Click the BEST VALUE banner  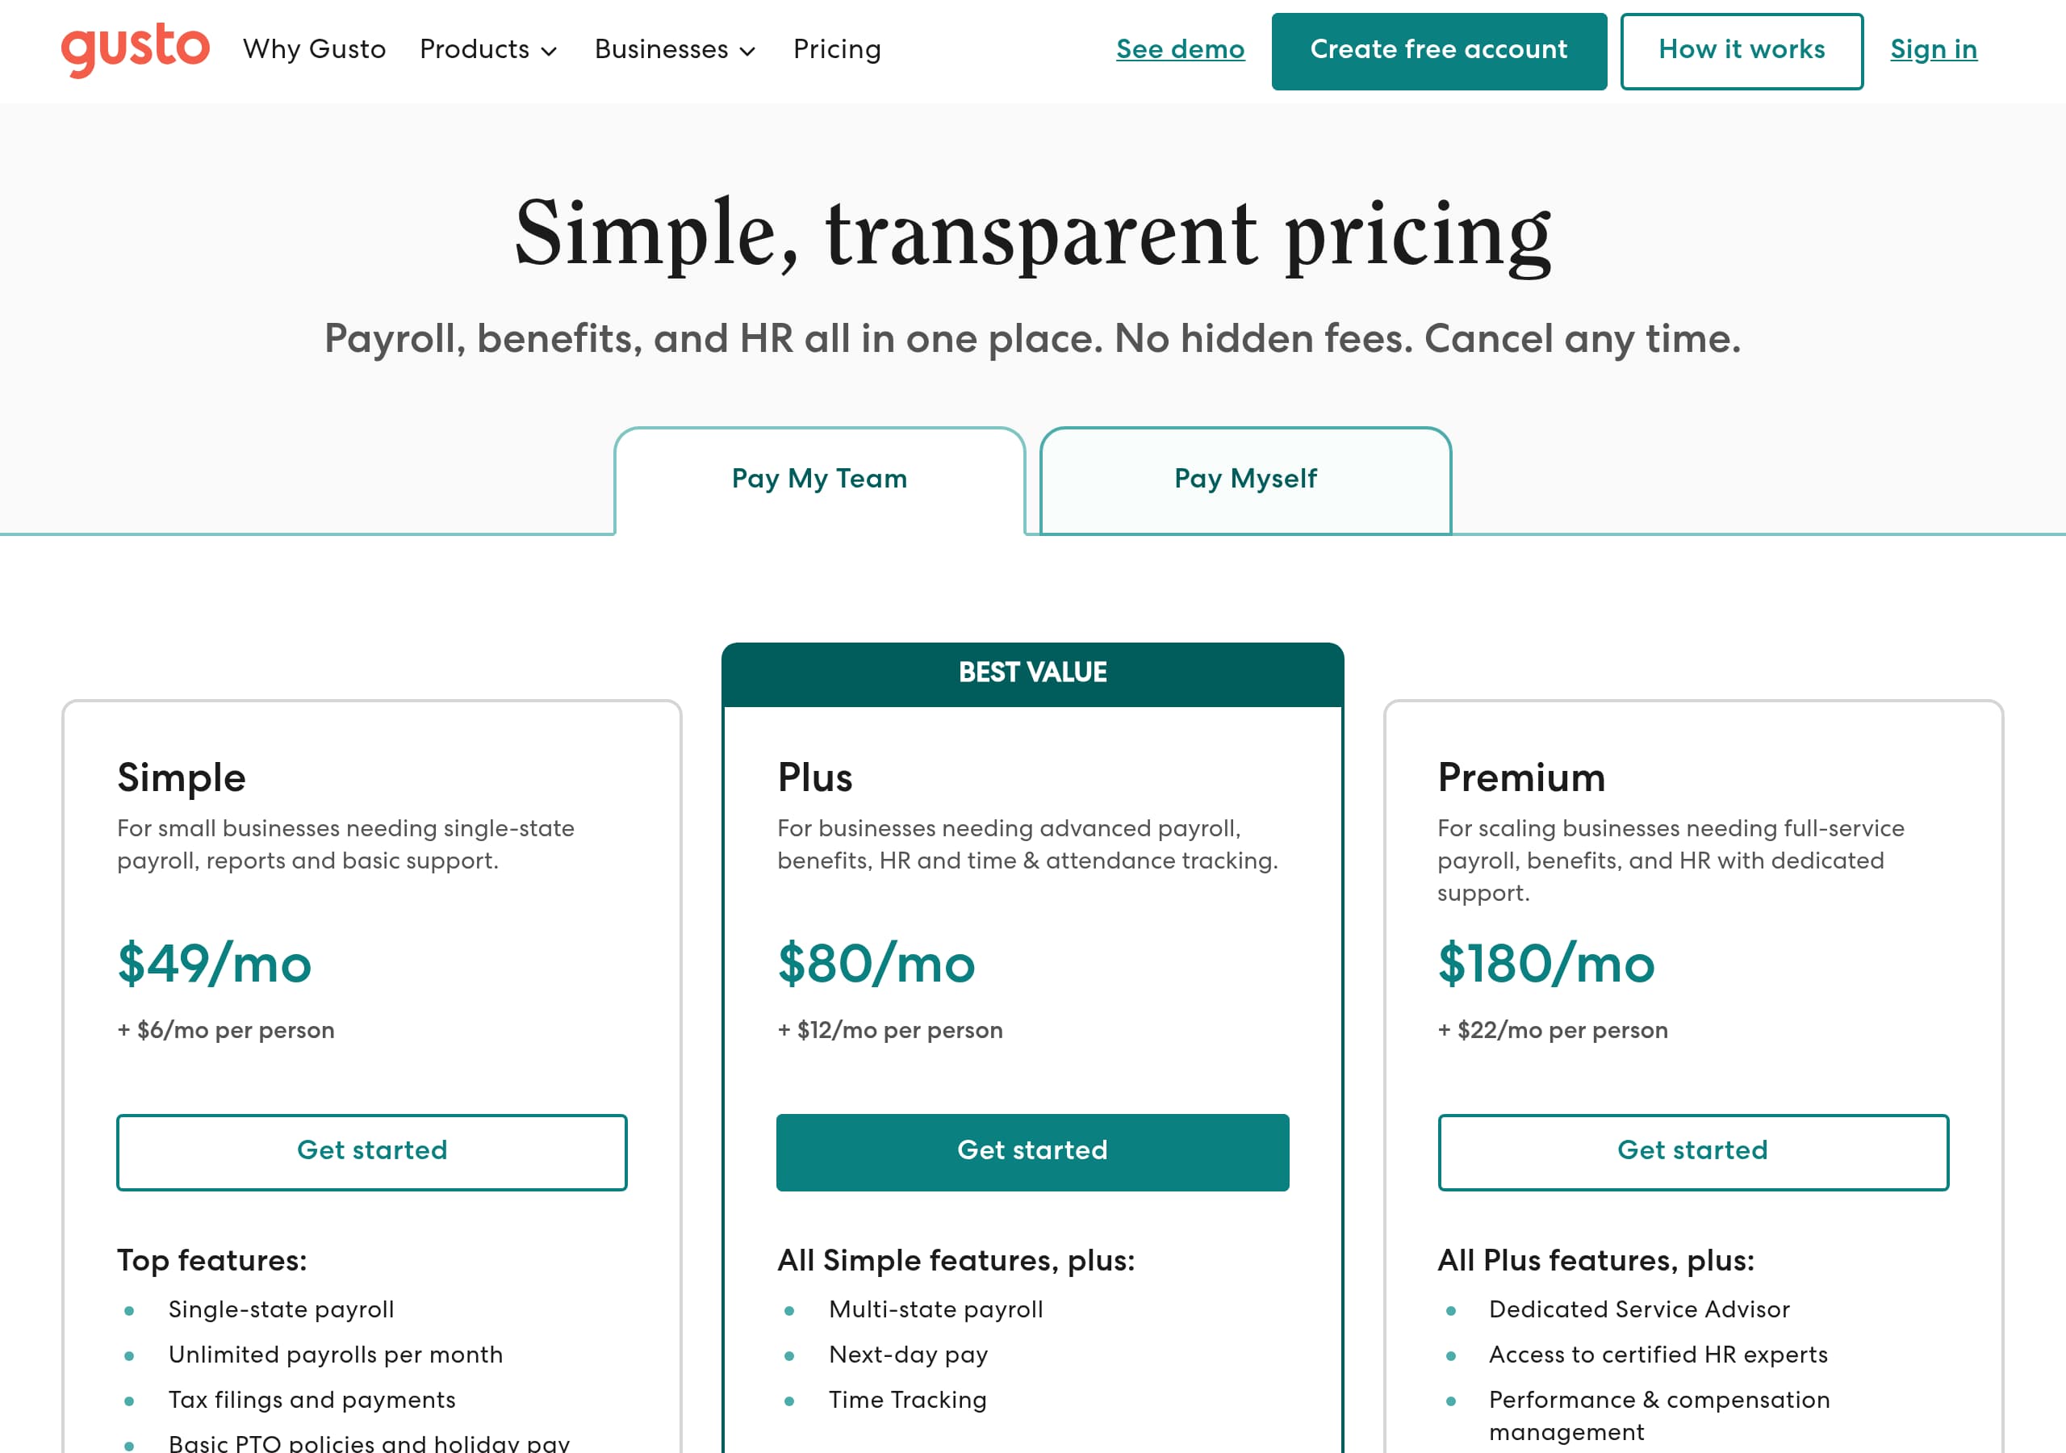[x=1032, y=672]
